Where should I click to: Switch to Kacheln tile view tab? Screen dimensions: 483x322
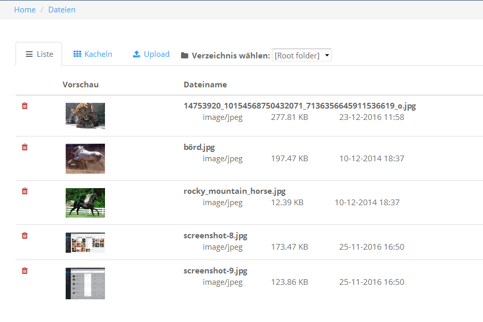point(98,54)
